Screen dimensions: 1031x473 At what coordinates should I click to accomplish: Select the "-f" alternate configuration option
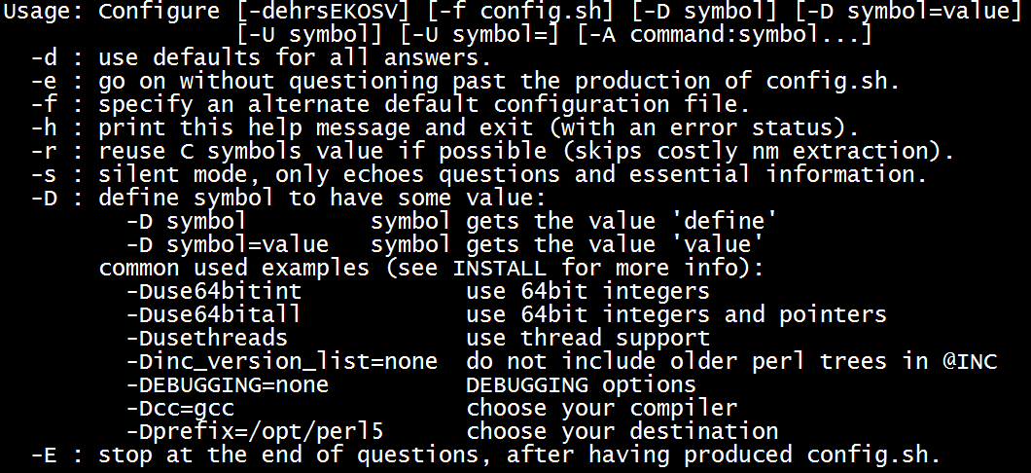point(45,104)
